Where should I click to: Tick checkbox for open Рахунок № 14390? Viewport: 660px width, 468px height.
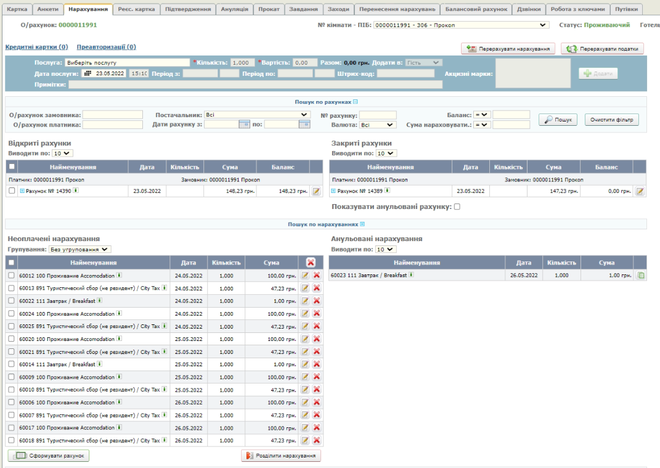[x=12, y=191]
